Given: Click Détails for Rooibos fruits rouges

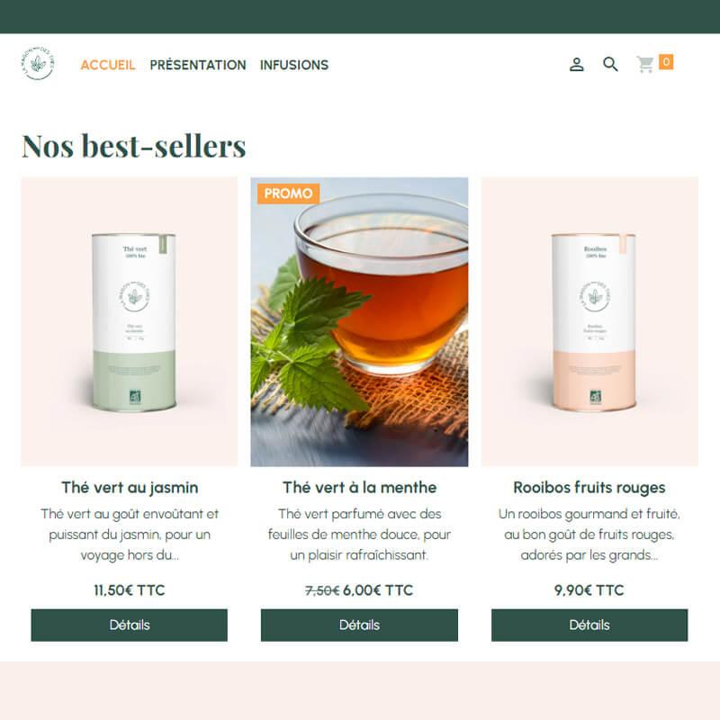Looking at the screenshot, I should point(589,625).
